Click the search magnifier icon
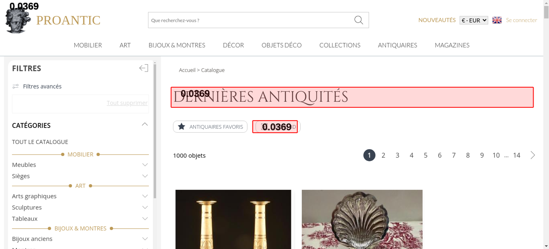This screenshot has height=249, width=549. click(358, 20)
